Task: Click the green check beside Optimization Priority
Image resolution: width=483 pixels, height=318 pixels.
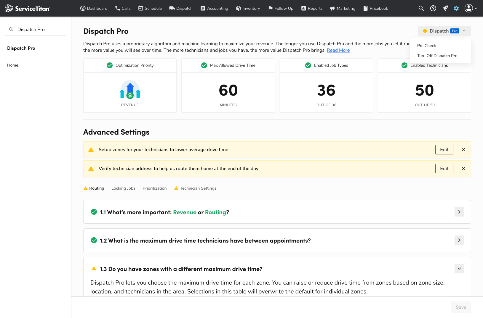Action: (110, 65)
